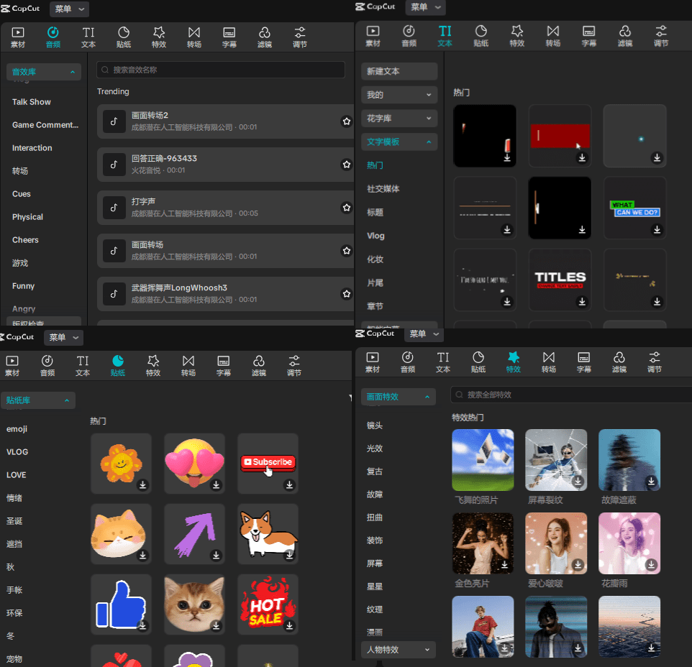Expand the 人物特效 category

click(399, 650)
